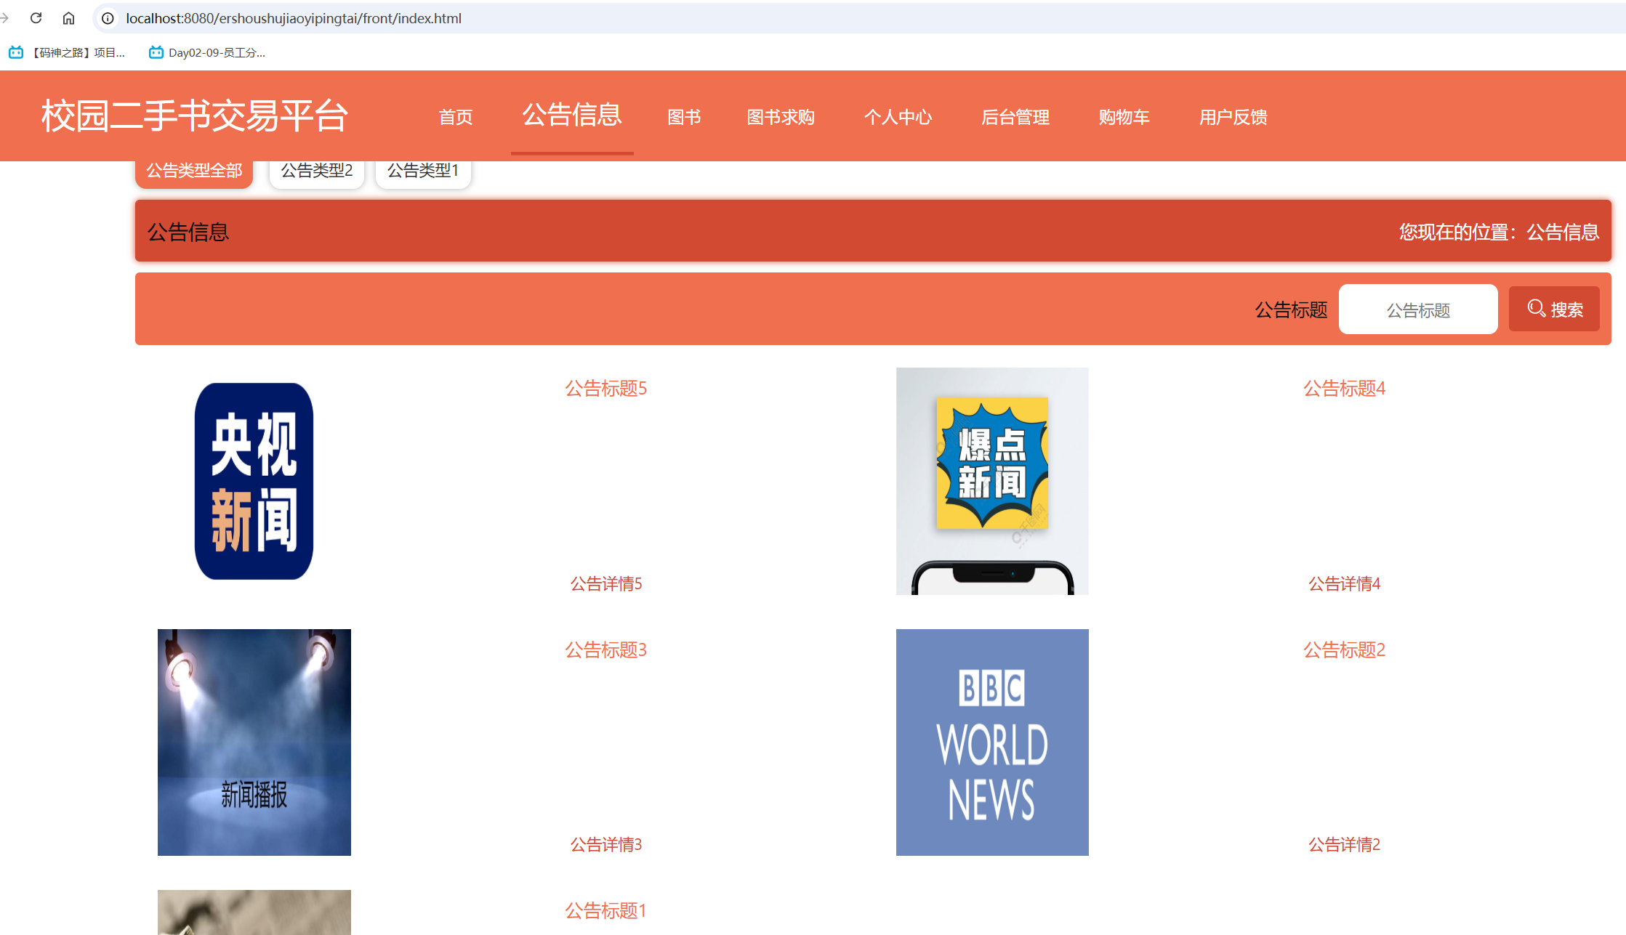Open 图书求购 in the nav bar
This screenshot has height=935, width=1626.
(x=781, y=117)
